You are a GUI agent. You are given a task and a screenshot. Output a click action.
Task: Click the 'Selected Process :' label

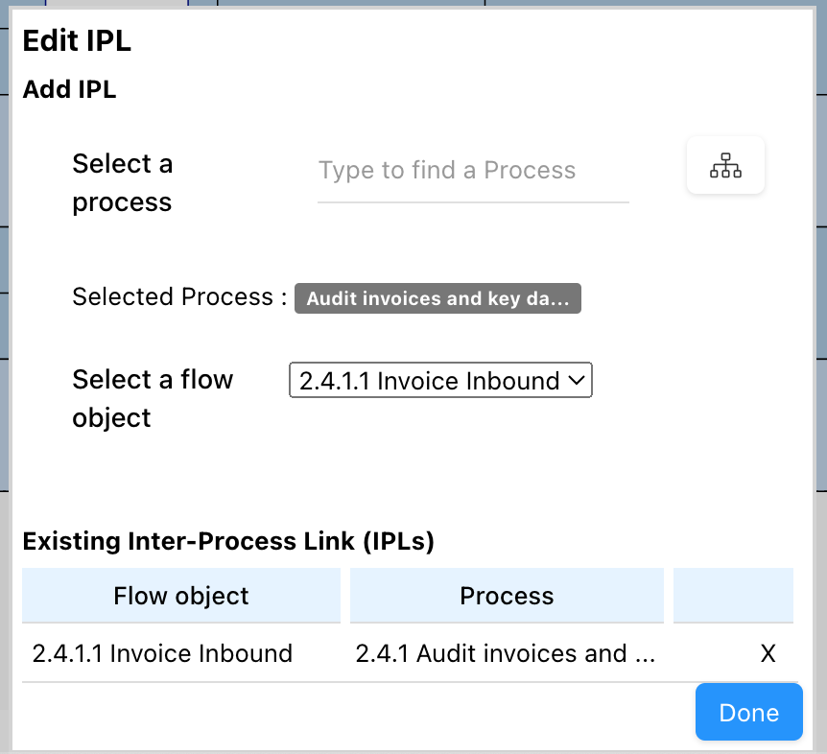pos(179,297)
